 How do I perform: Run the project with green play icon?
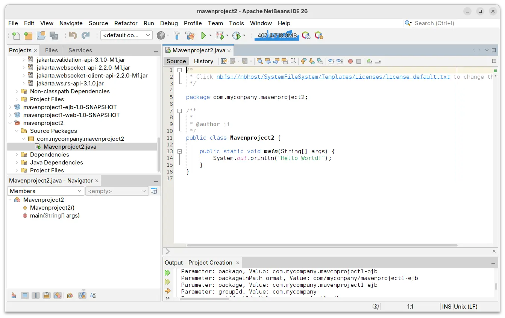[x=203, y=36]
